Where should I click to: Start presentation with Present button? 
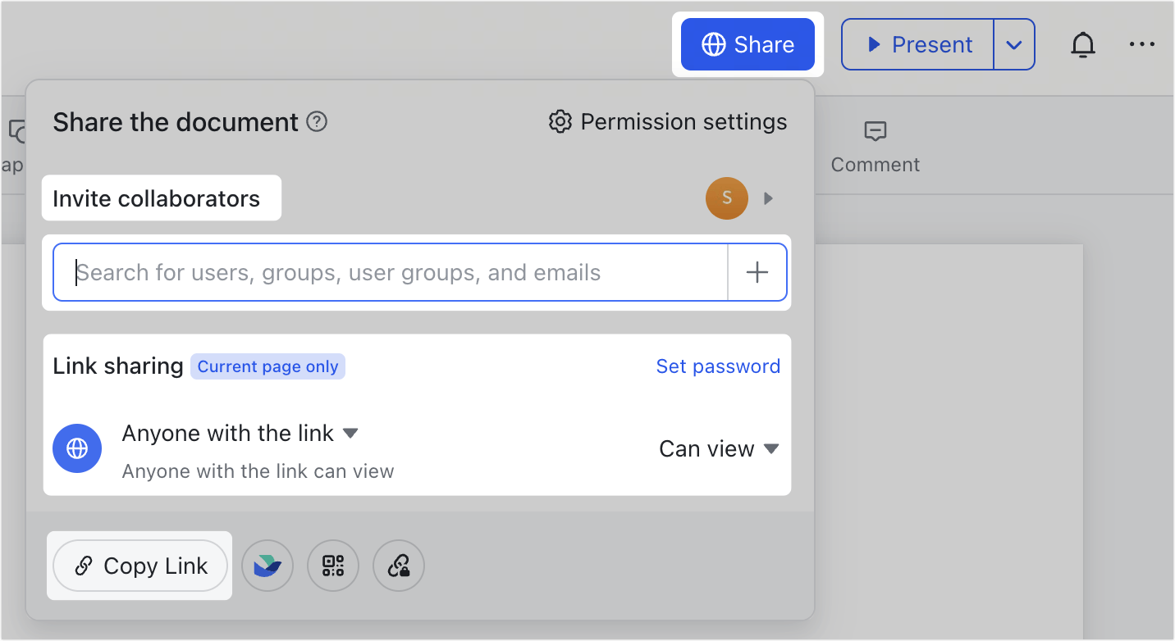click(x=918, y=44)
